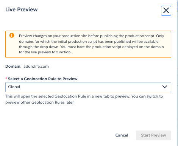Click the Start Preview button
The image size is (178, 146).
tap(153, 135)
